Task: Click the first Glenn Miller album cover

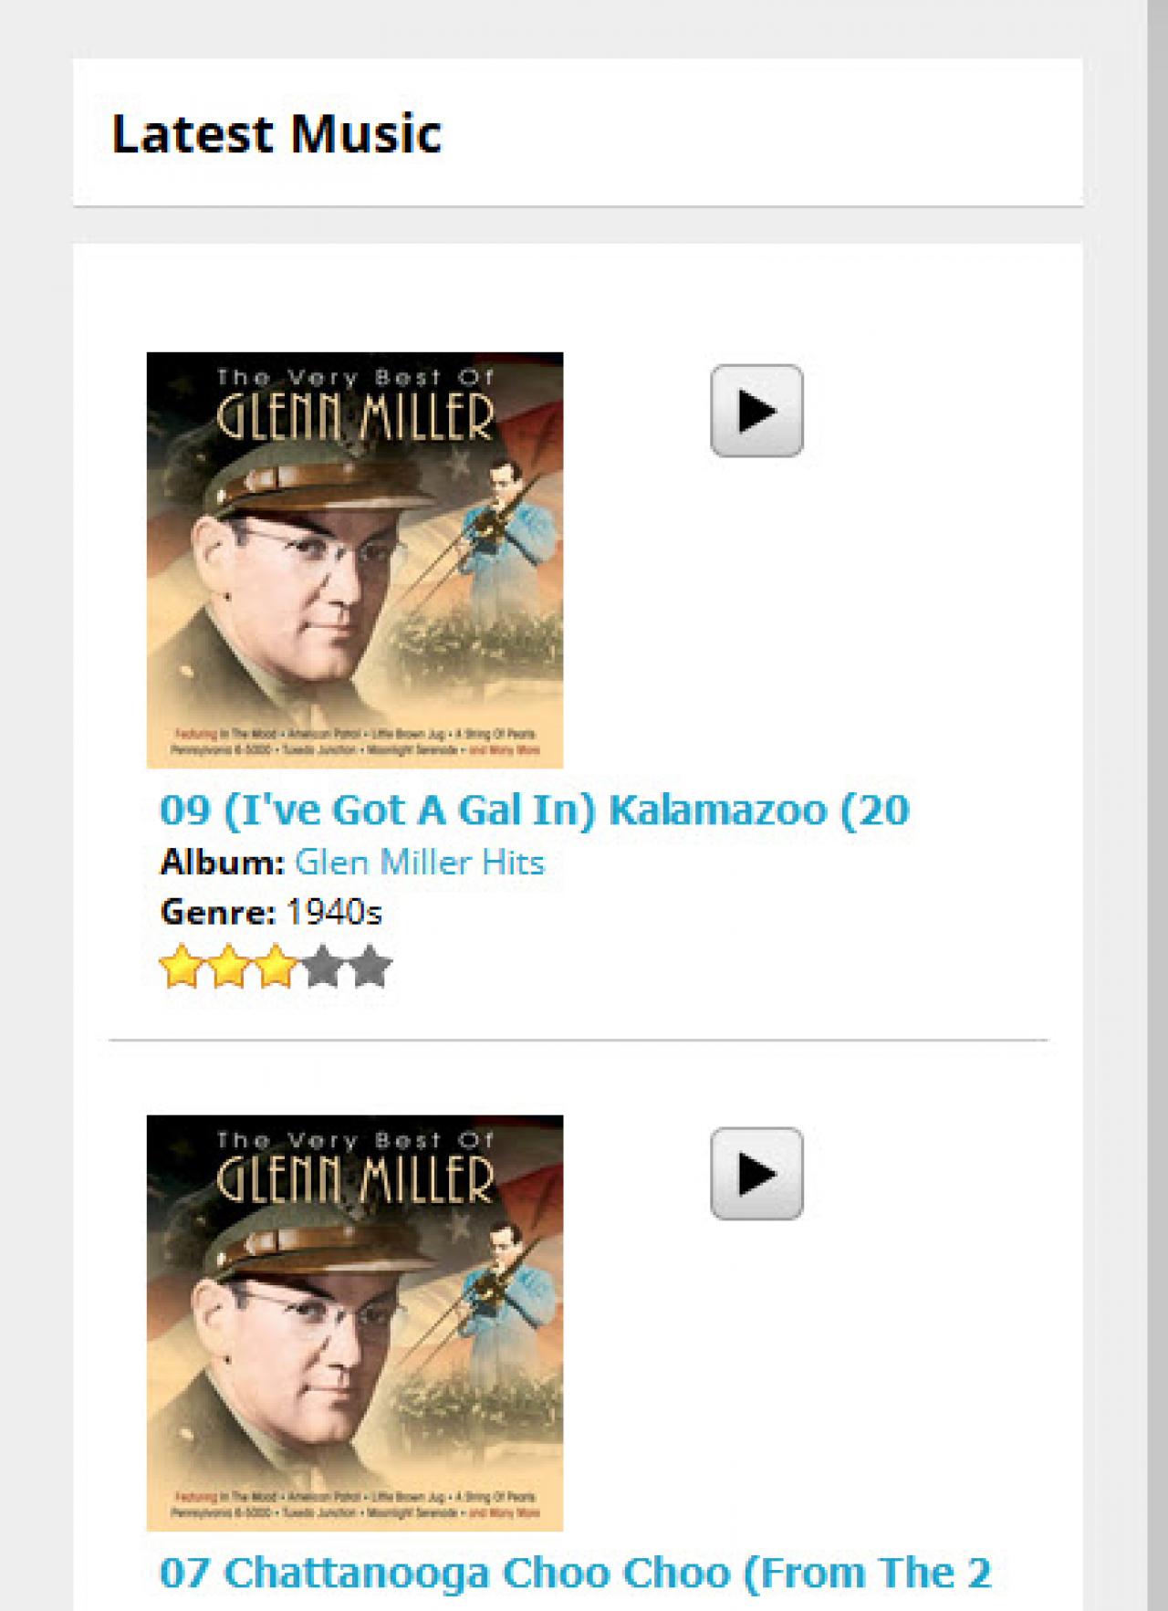Action: click(355, 560)
